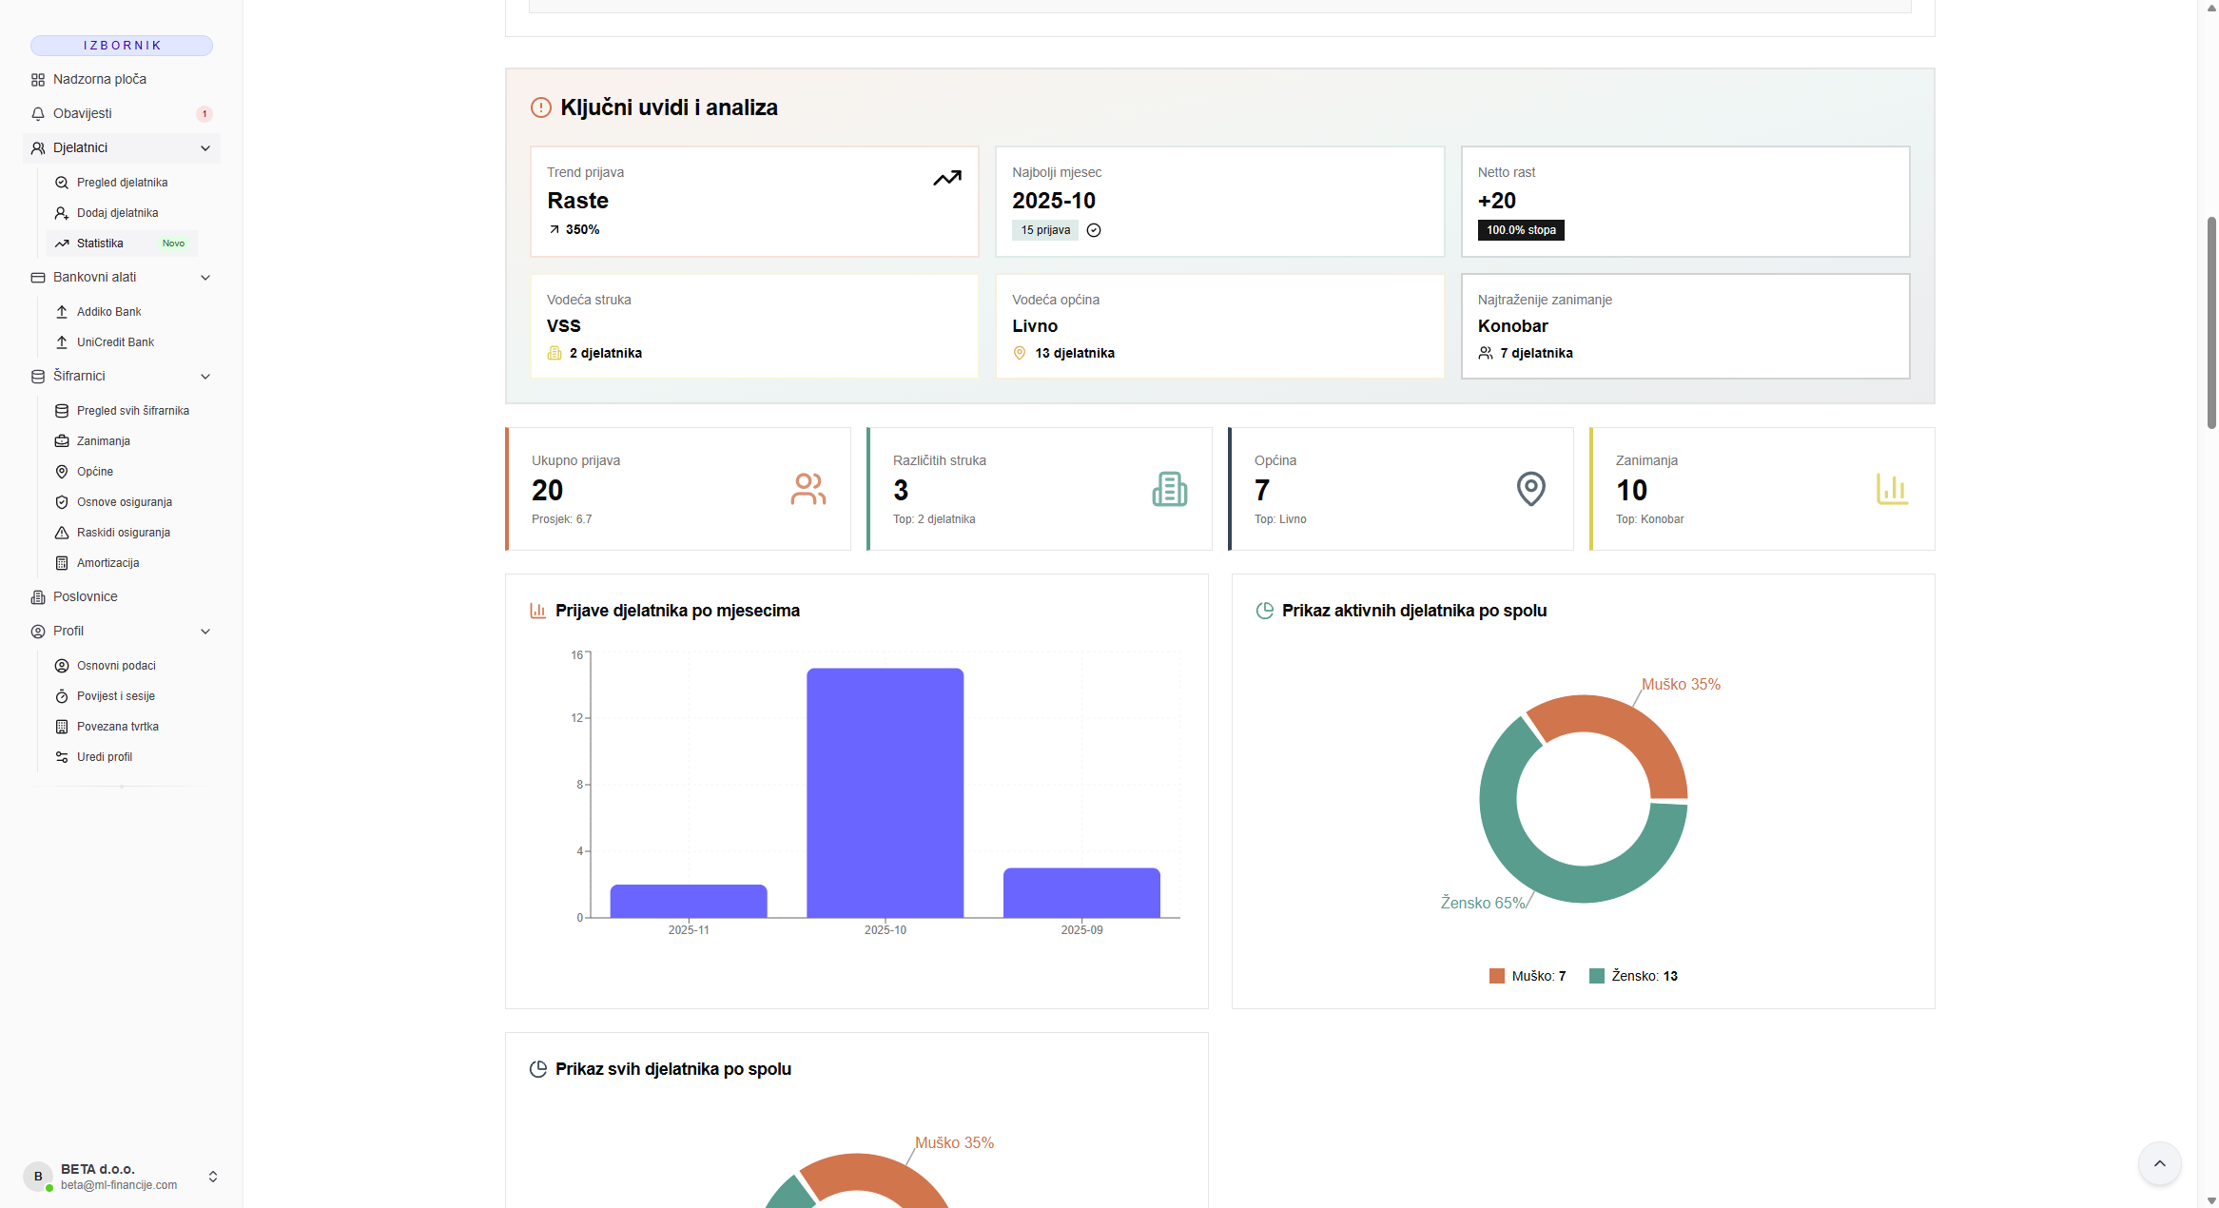The height and width of the screenshot is (1208, 2219).
Task: Click the Raskidi osiguranja warning icon
Action: click(x=62, y=533)
